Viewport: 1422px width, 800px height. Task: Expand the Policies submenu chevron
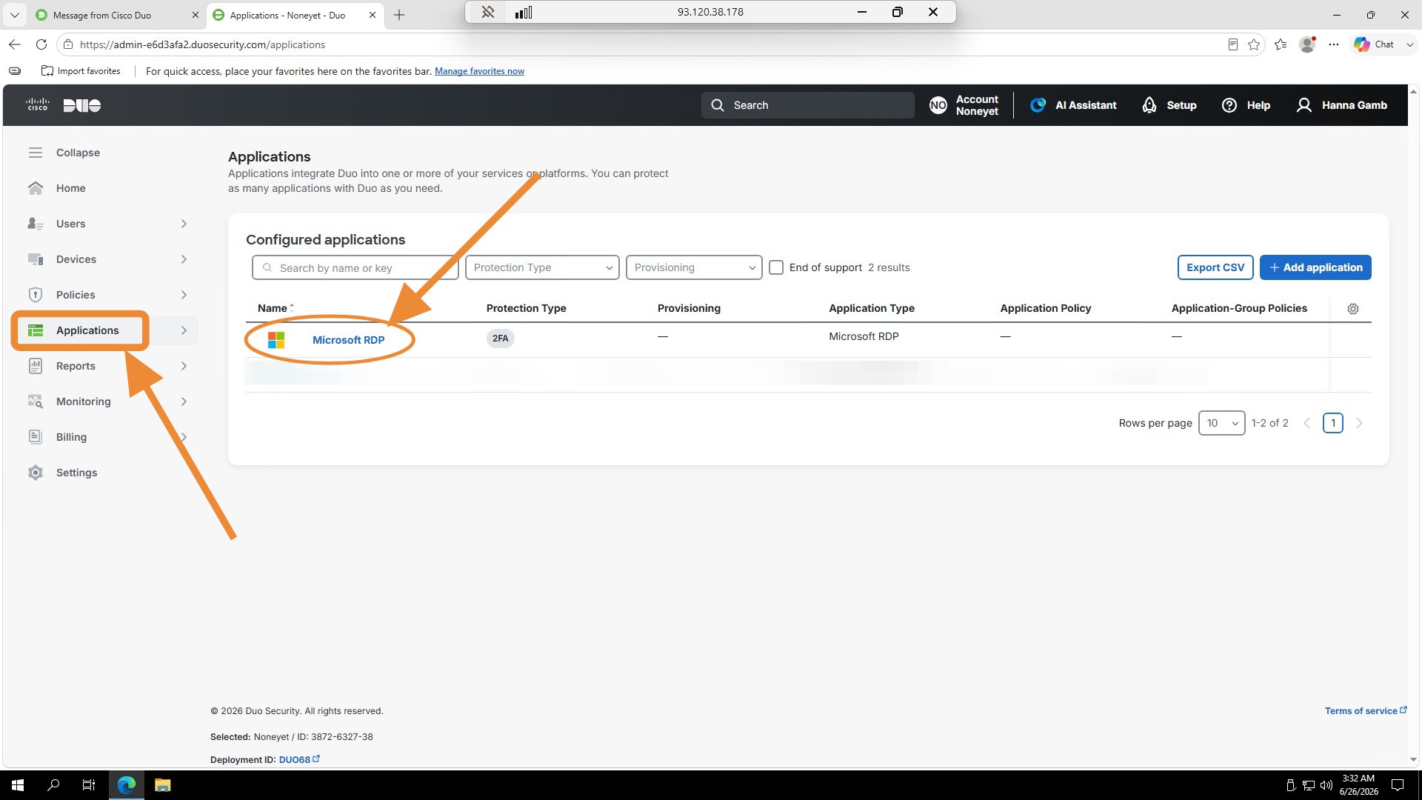pyautogui.click(x=184, y=295)
